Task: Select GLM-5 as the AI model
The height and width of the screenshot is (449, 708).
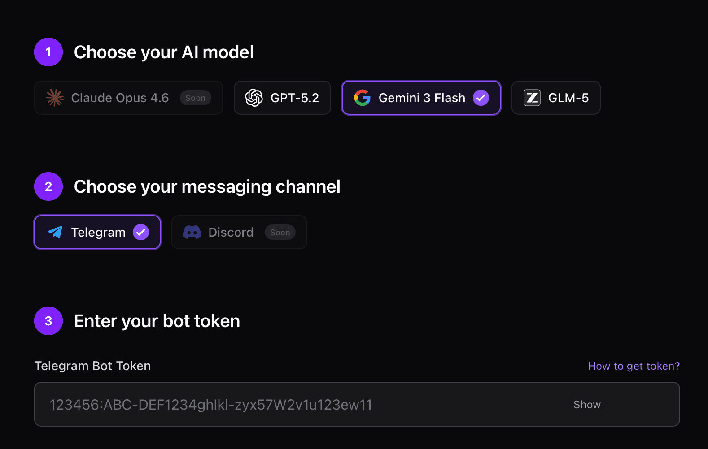Action: coord(556,98)
